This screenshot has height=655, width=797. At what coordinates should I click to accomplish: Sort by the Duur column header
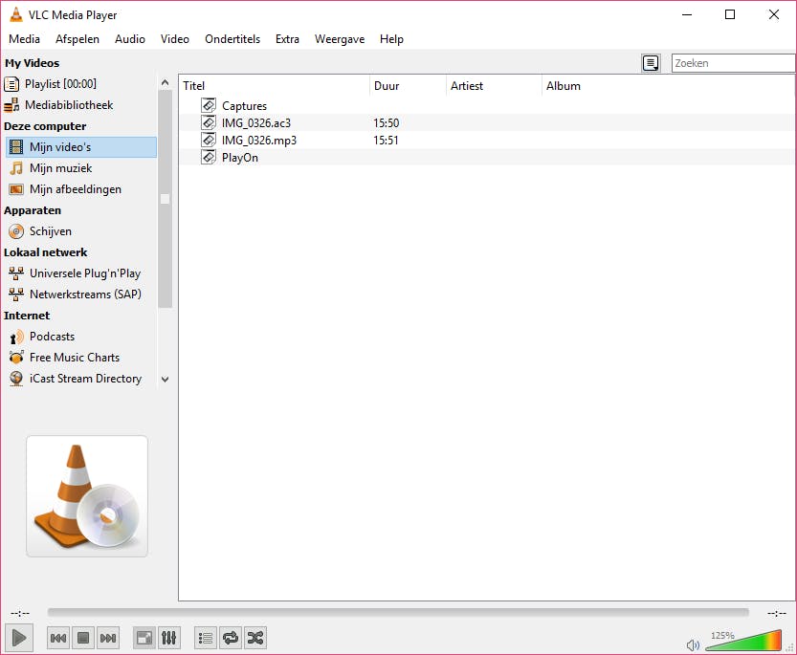tap(409, 86)
